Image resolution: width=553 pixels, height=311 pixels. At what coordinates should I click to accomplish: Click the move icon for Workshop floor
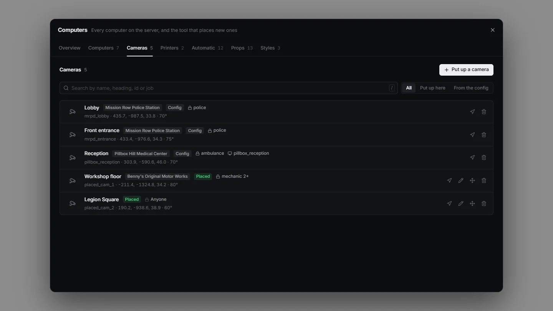pyautogui.click(x=472, y=180)
